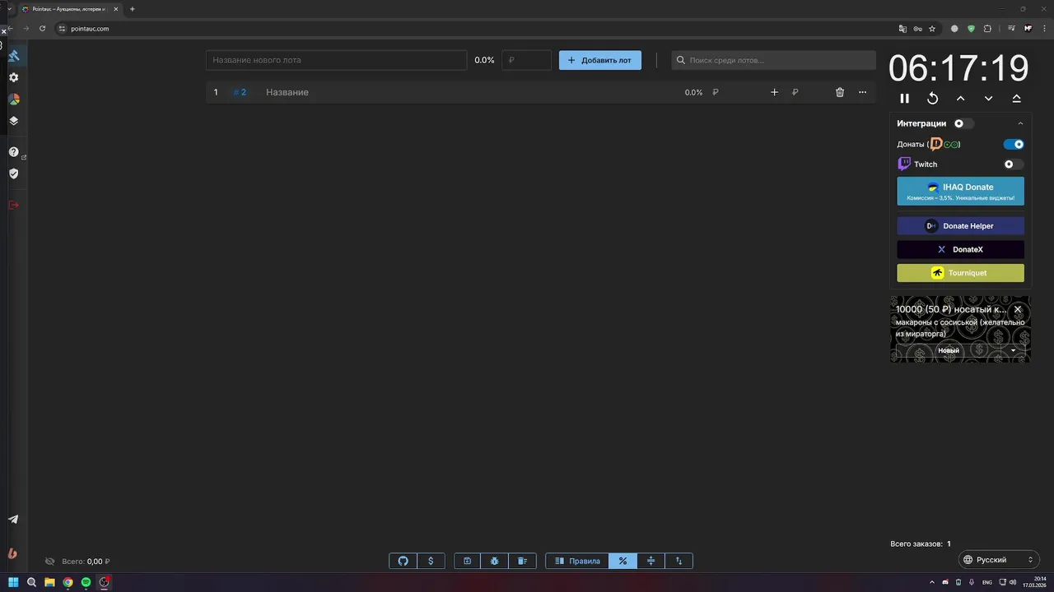The image size is (1054, 592).
Task: Open the Telegram paper plane icon
Action: (x=13, y=520)
